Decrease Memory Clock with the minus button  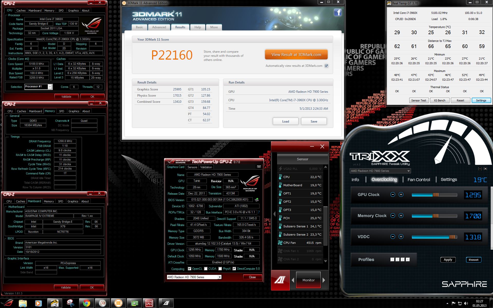click(x=393, y=216)
